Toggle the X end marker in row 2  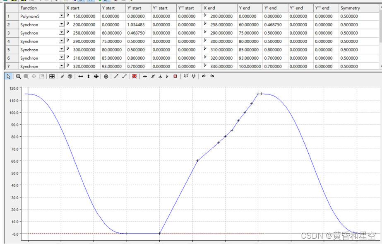205,24
